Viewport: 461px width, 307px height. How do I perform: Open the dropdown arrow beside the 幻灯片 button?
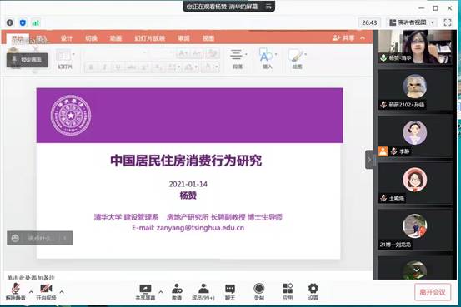click(73, 54)
